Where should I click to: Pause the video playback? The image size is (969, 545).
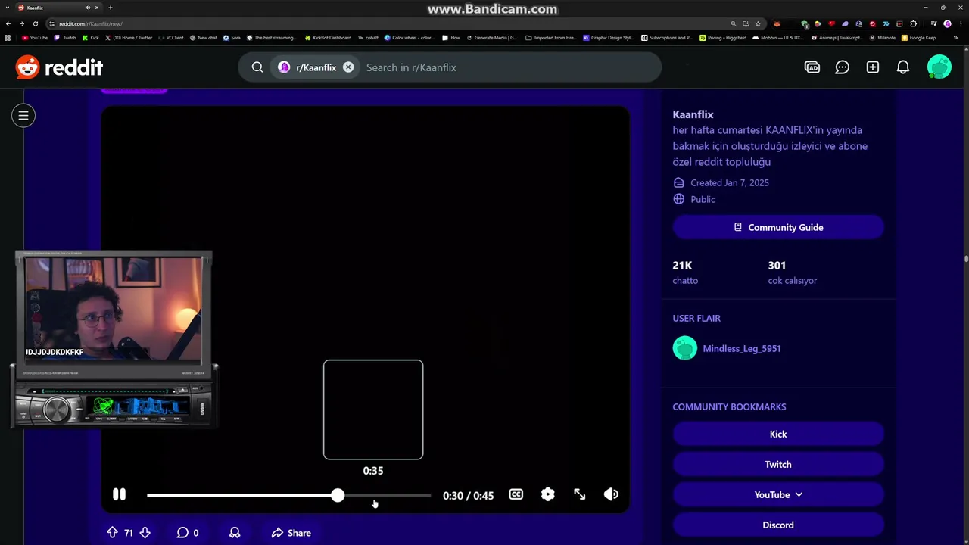[119, 494]
